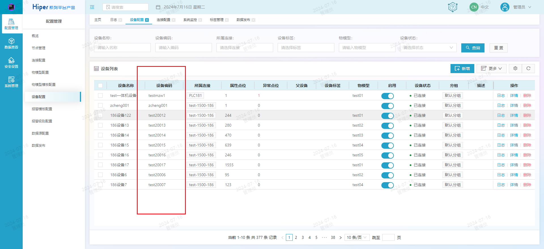Viewport: 544px width, 249px height.
Task: Click the app logo icon at top left
Action: coord(11,7)
